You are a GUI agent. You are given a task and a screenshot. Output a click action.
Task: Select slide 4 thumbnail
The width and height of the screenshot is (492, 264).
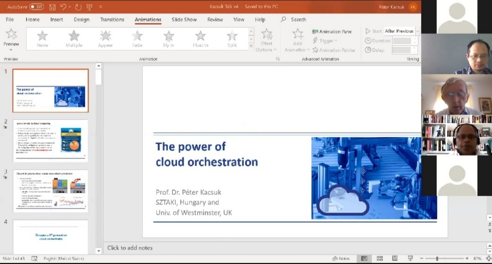coord(50,237)
